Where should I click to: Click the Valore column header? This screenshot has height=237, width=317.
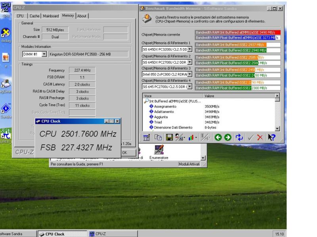239,96
